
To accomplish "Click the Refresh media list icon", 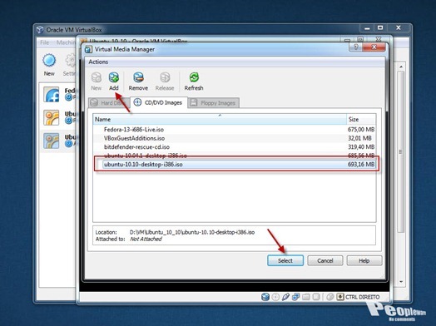I will pyautogui.click(x=194, y=77).
